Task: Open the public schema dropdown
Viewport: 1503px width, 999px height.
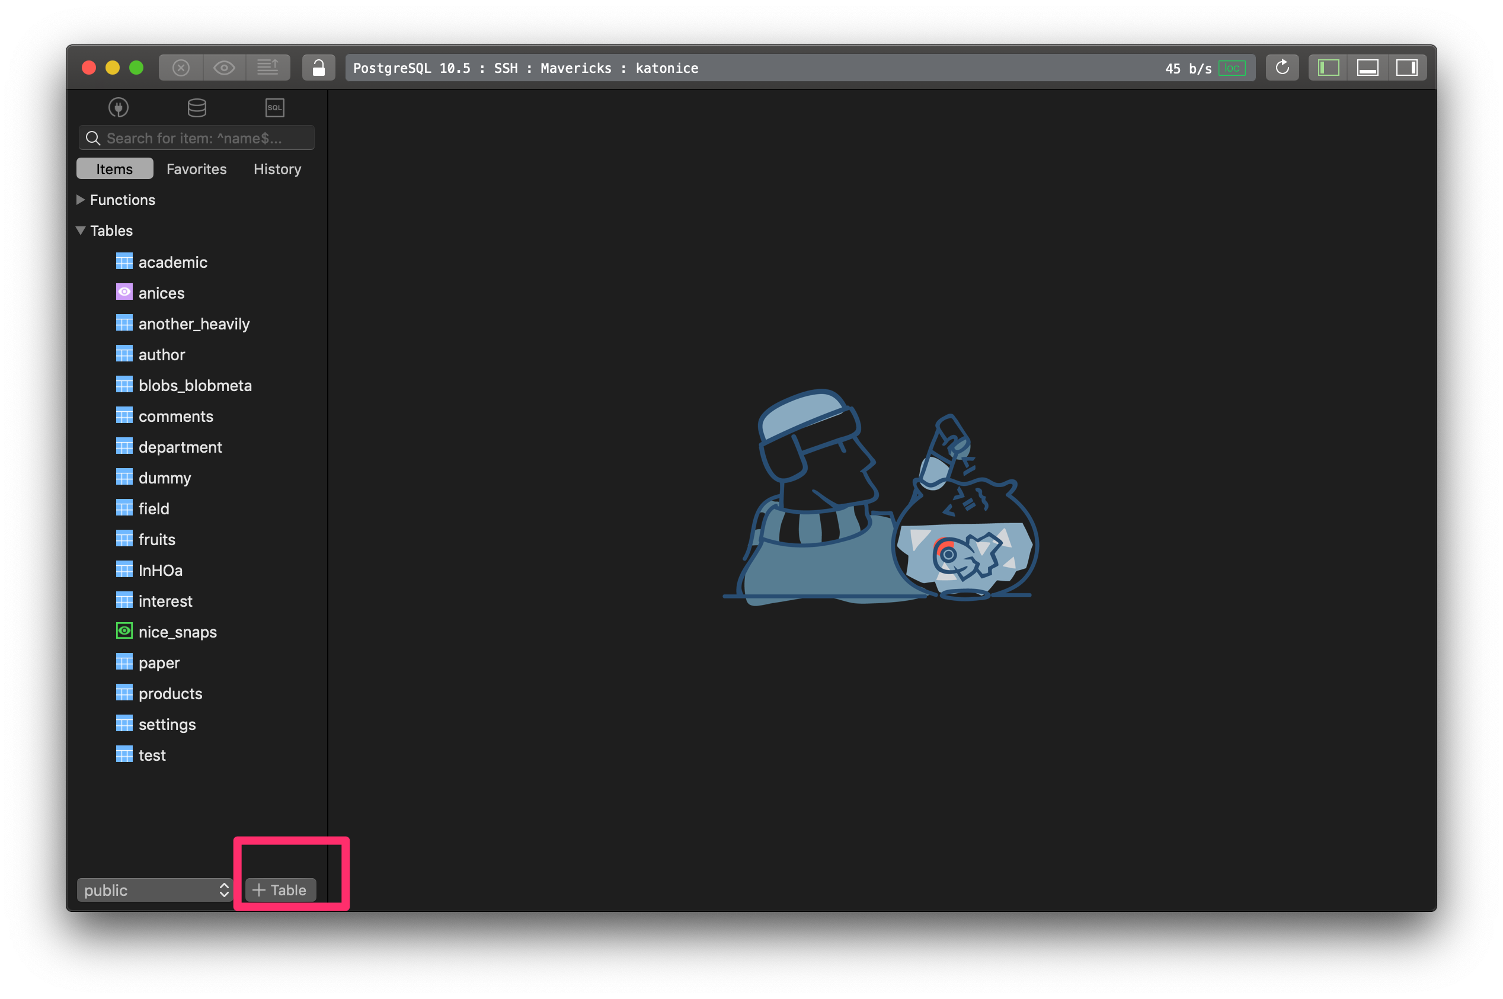Action: 155,890
